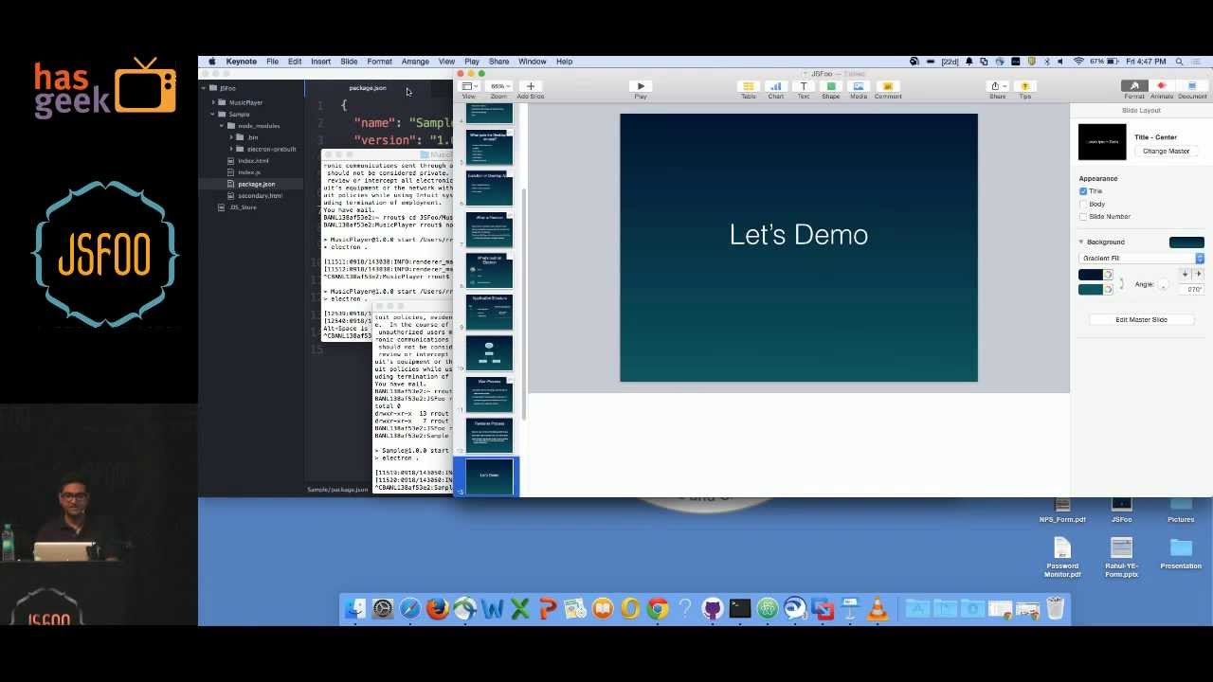Open VLC from the Dock
The width and height of the screenshot is (1213, 682).
click(878, 609)
